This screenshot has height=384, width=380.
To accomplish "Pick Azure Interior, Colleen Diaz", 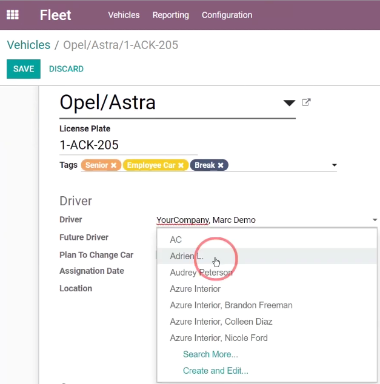I will (267, 322).
